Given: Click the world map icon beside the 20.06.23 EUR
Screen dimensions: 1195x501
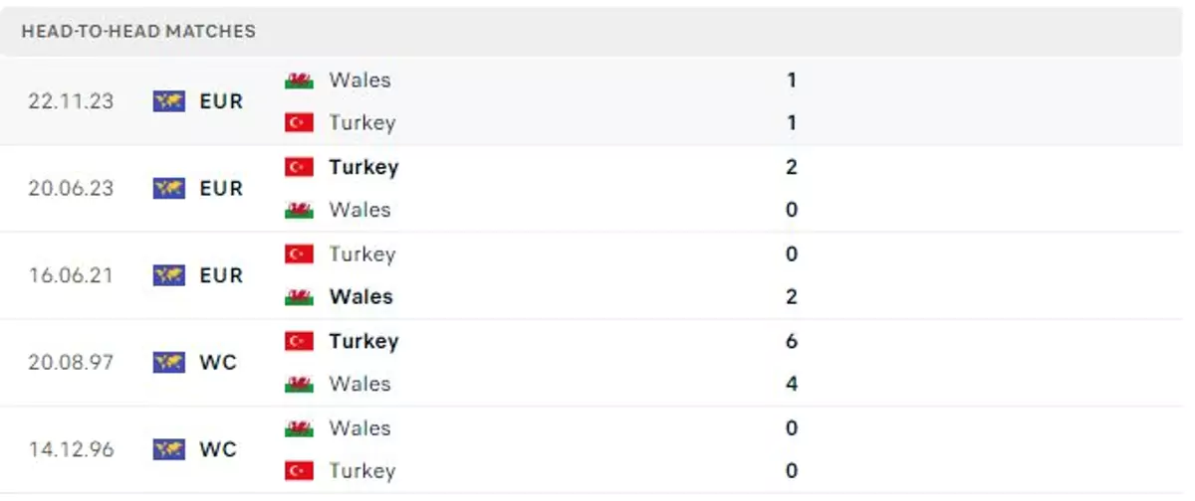Looking at the screenshot, I should coord(169,188).
